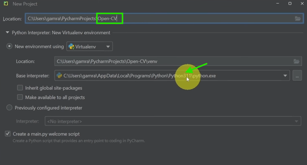Enable Make available to all projects
307x165 pixels.
tap(20, 97)
